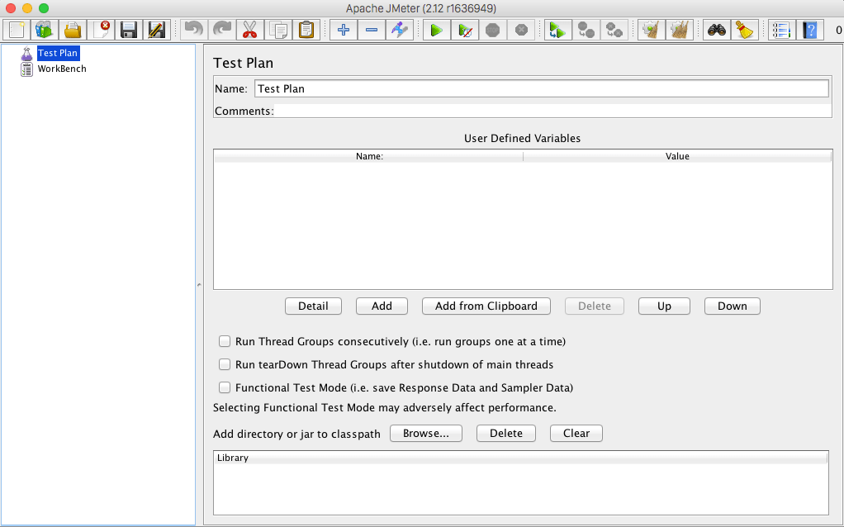
Task: Click the Add variable button
Action: point(382,306)
